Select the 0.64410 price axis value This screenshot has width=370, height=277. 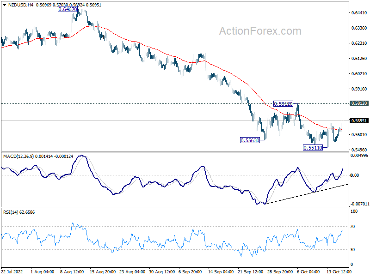359,13
